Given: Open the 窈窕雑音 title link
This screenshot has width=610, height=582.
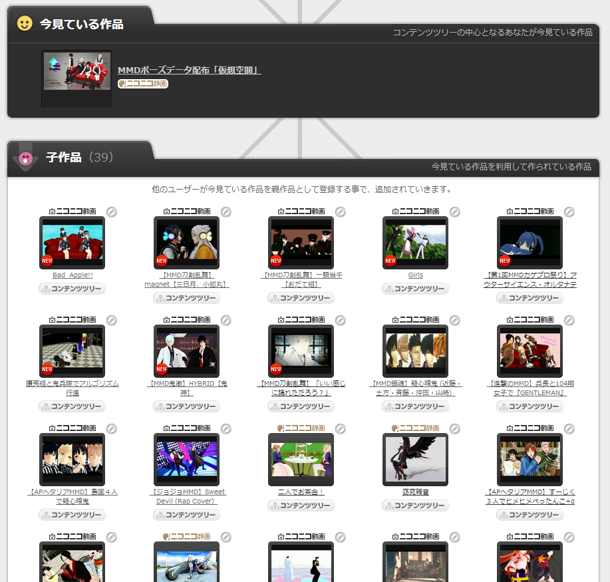Looking at the screenshot, I should [x=416, y=492].
